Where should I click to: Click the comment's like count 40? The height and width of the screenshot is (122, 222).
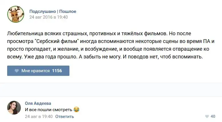point(213,117)
